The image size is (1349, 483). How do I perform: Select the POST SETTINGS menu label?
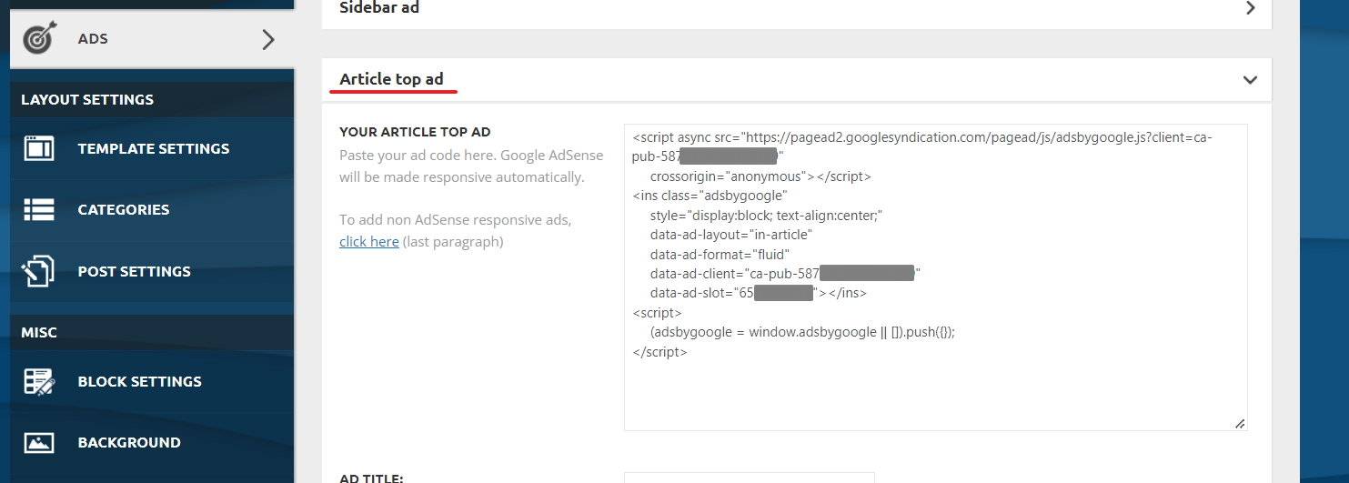[135, 271]
